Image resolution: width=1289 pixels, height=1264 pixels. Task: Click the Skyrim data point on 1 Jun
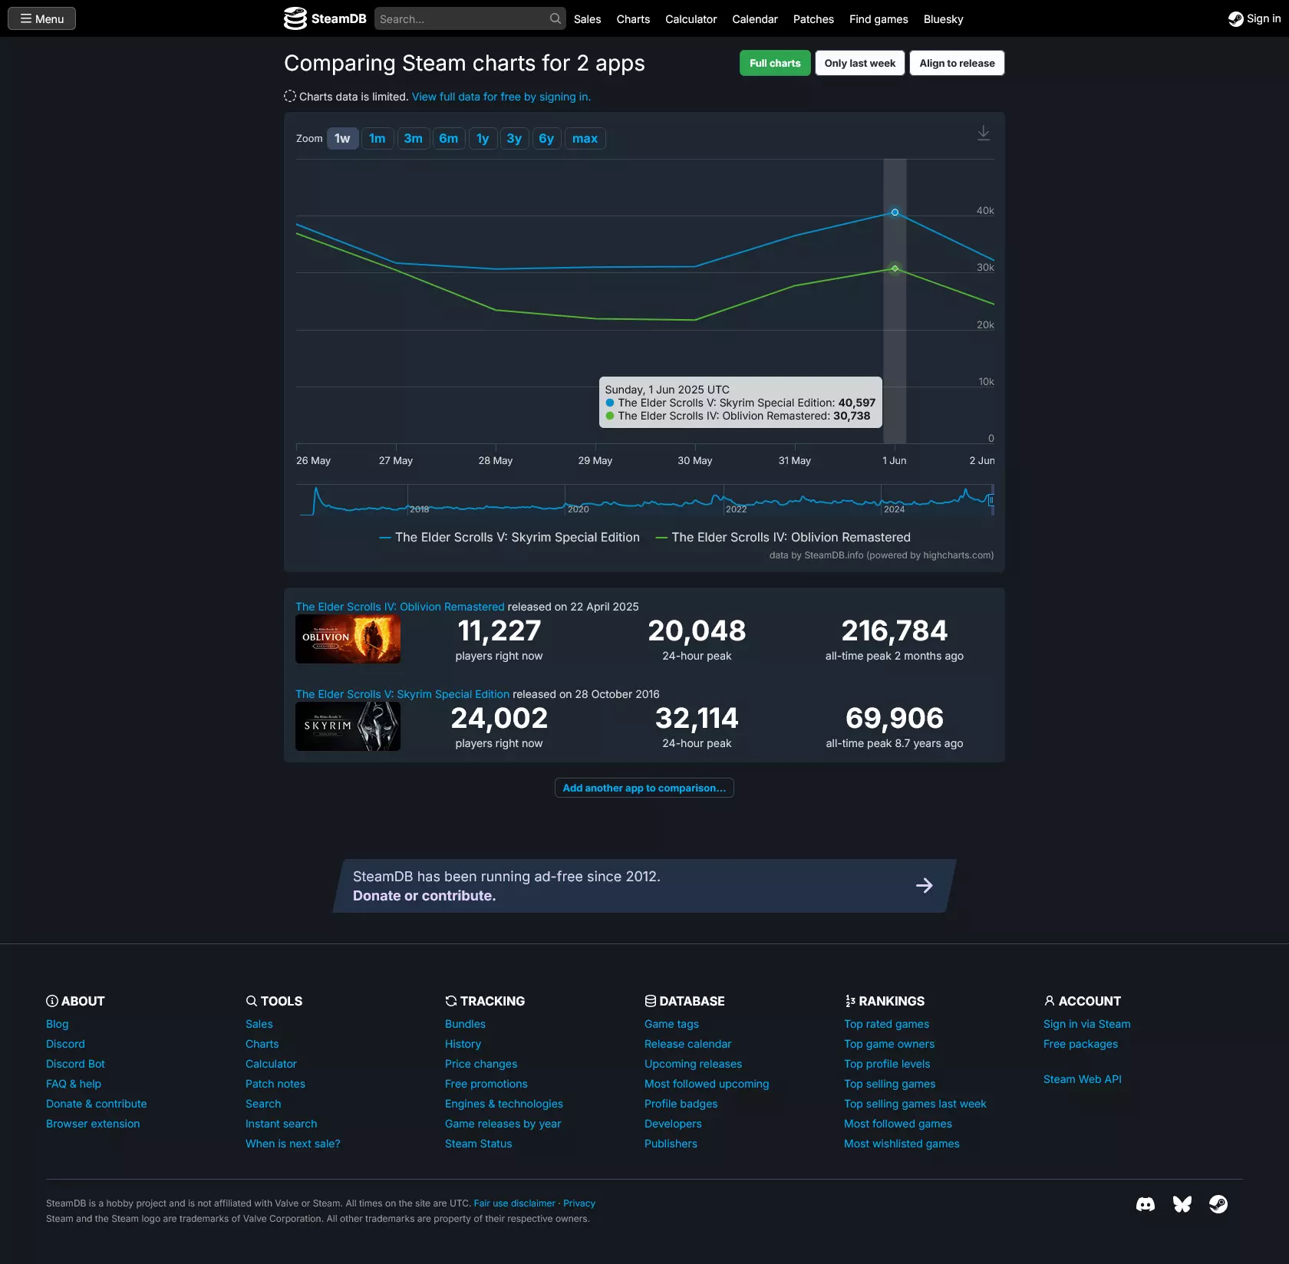[x=895, y=212]
